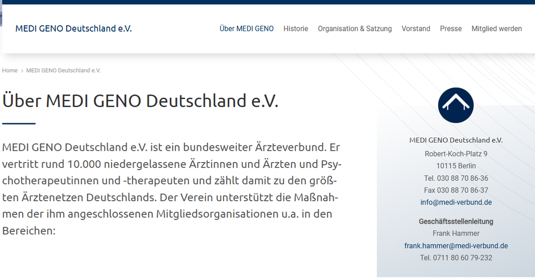Viewport: 535px width, 278px height.
Task: Click the MEDI GENO Deutschland e.V. site logo
Action: [73, 28]
